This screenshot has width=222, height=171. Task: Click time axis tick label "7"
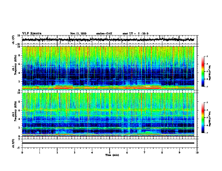click(x=145, y=153)
